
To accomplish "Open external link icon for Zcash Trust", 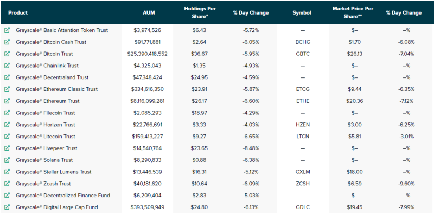I will (7, 184).
